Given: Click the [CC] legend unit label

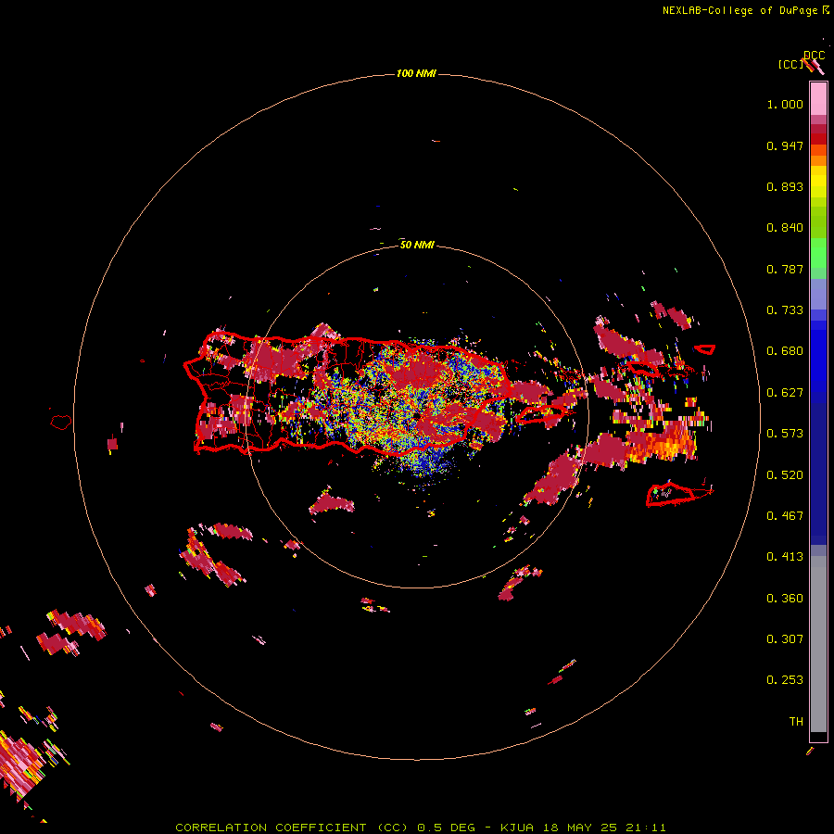Looking at the screenshot, I should point(790,64).
